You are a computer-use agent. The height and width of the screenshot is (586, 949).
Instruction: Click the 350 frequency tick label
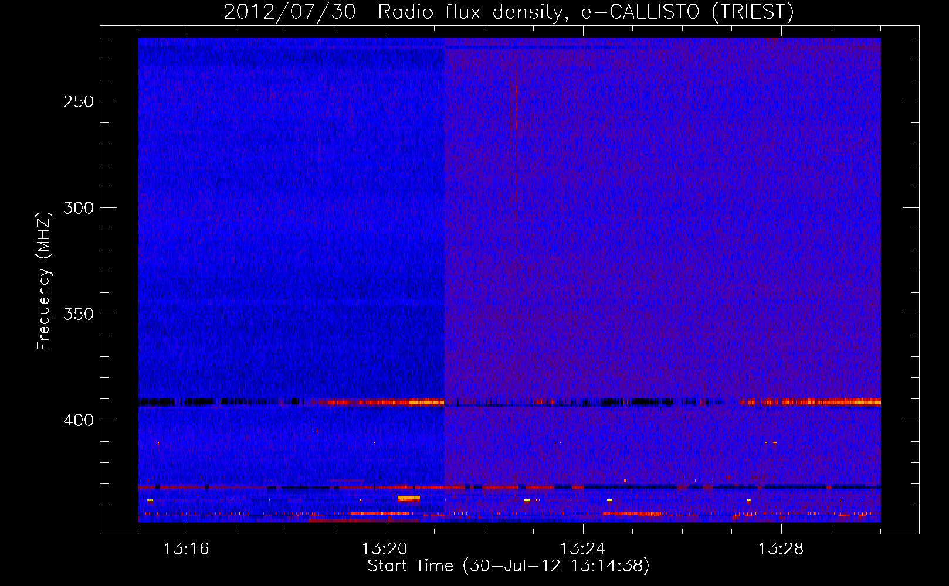click(x=79, y=315)
